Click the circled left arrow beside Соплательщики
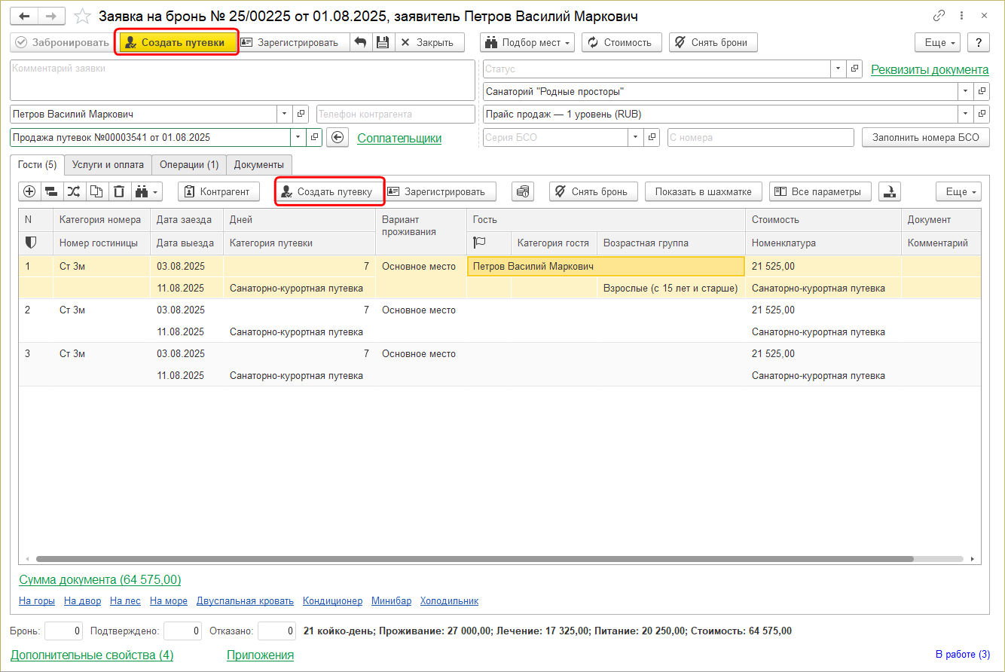This screenshot has width=1005, height=672. tap(338, 138)
